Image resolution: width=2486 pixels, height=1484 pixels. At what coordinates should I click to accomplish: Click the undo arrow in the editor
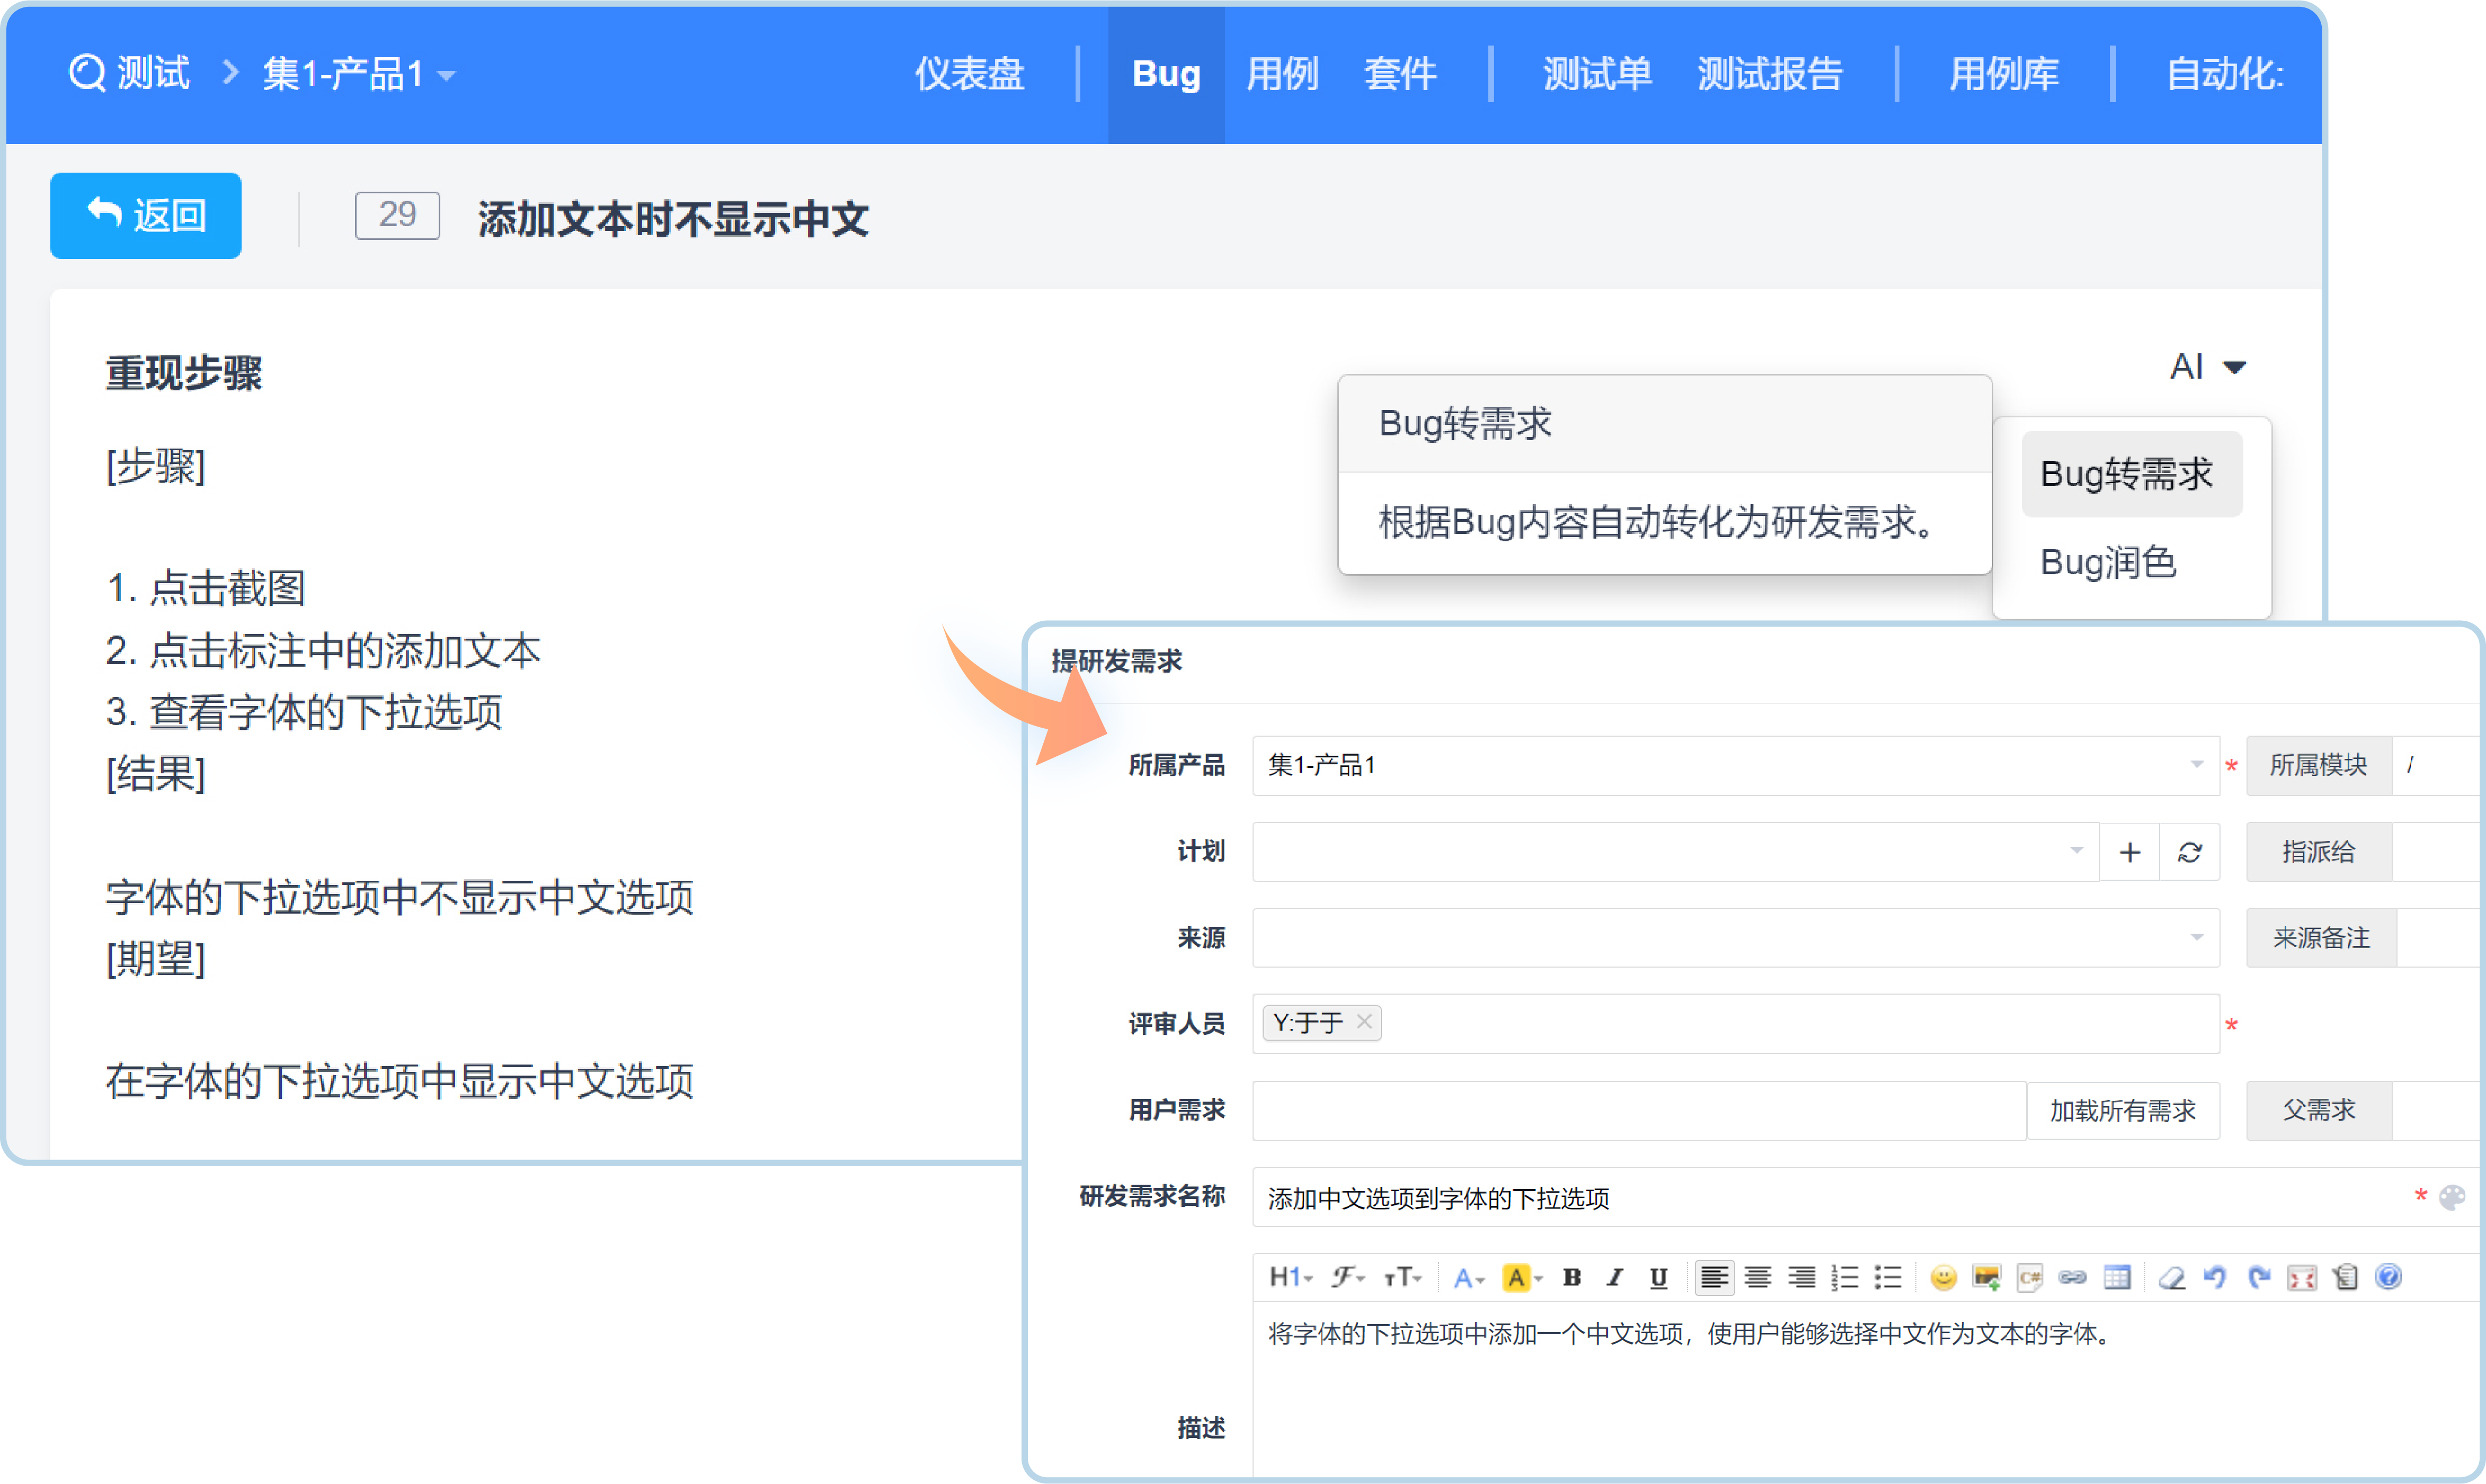pos(2215,1277)
